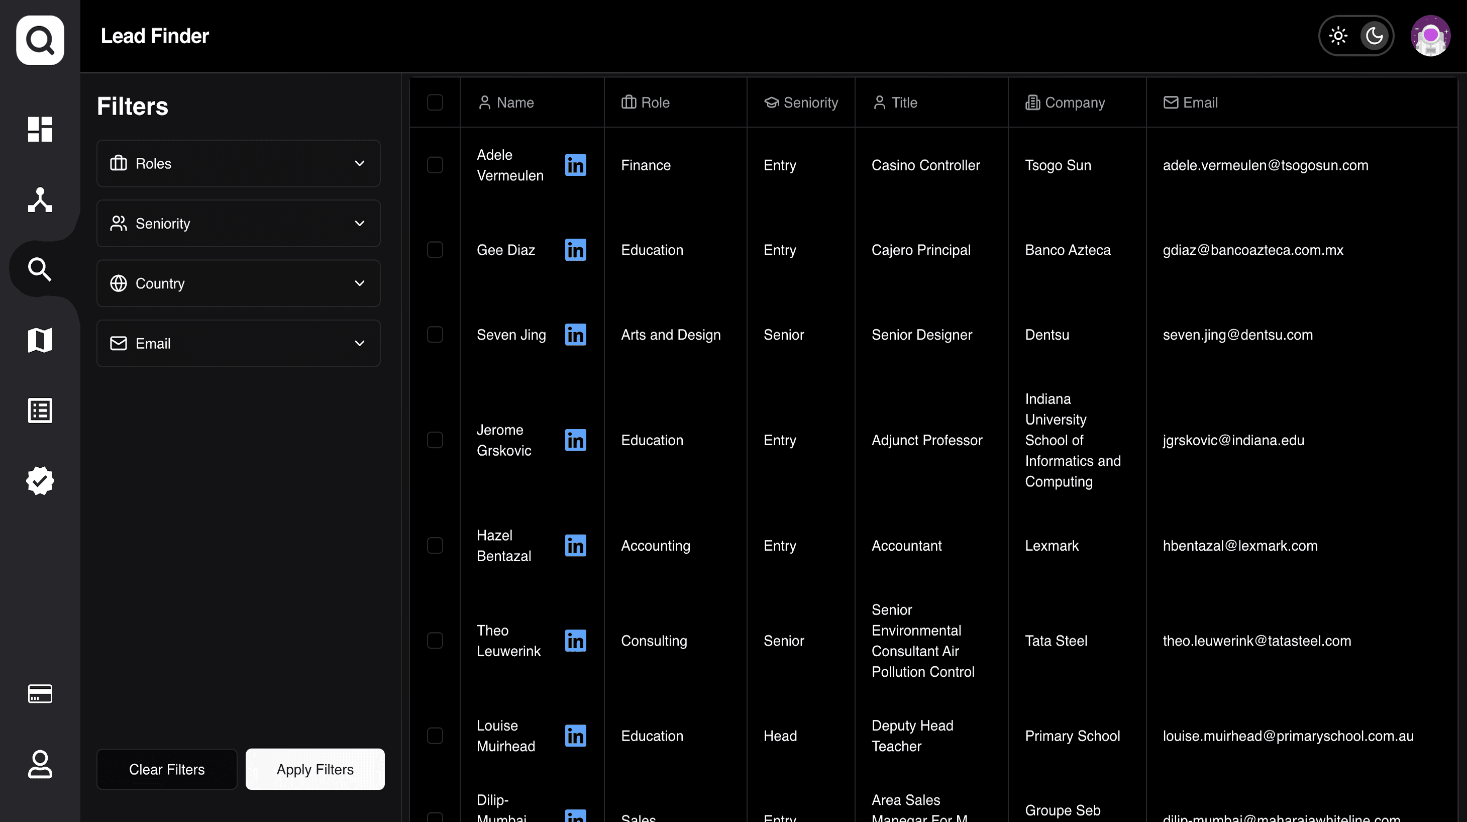
Task: Expand the Email filter dropdown
Action: [x=238, y=344]
